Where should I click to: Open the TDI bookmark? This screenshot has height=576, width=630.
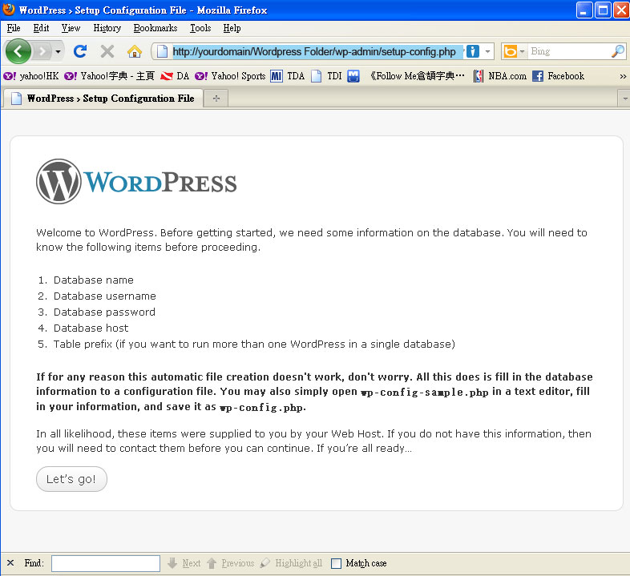(326, 76)
